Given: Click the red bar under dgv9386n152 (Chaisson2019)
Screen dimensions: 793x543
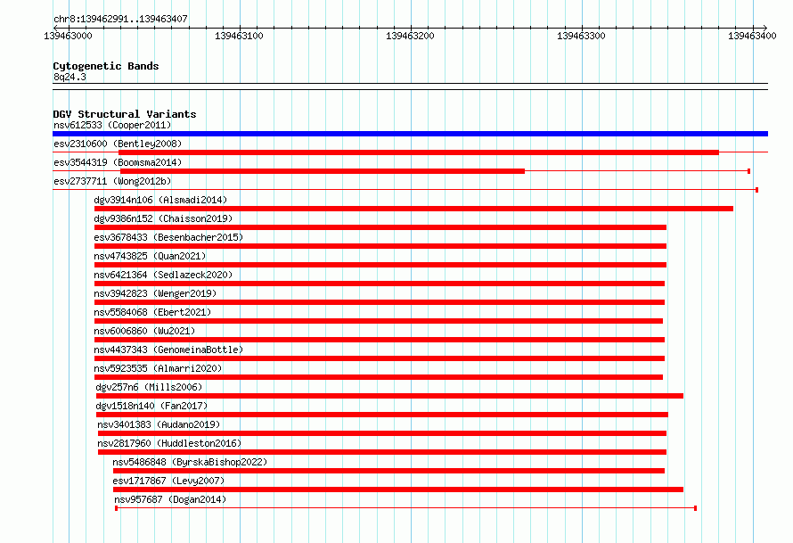Looking at the screenshot, I should [380, 227].
